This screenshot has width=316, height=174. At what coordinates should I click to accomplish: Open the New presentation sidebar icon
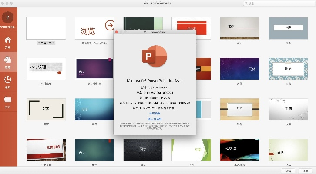coord(8,61)
